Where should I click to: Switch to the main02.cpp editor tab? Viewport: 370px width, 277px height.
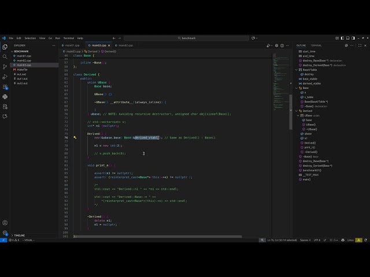126,46
